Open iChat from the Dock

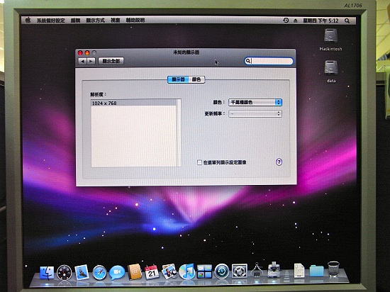[x=117, y=273]
